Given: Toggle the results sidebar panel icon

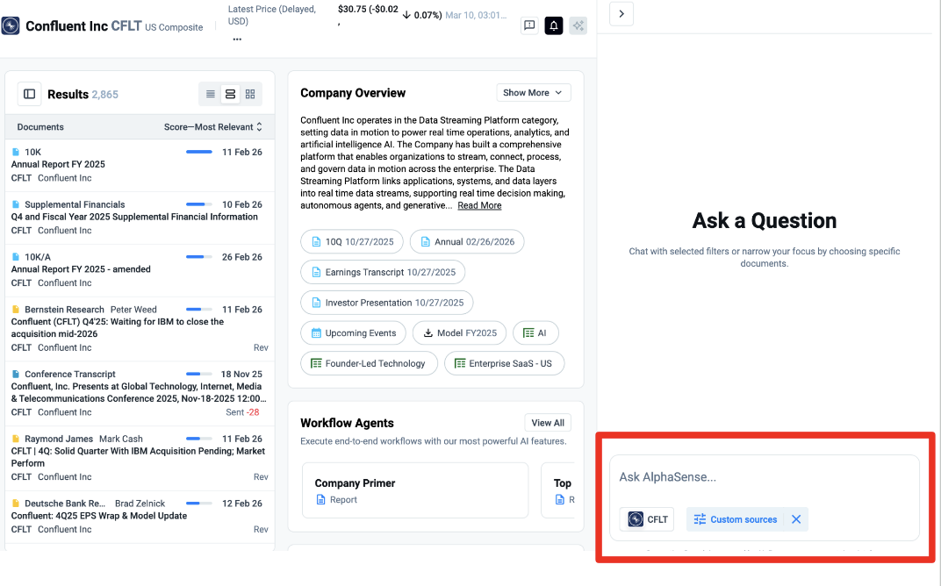Looking at the screenshot, I should pyautogui.click(x=30, y=94).
